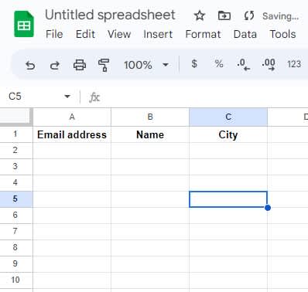Select row 3 header
Viewport: 308px width, 292px height.
pyautogui.click(x=15, y=167)
